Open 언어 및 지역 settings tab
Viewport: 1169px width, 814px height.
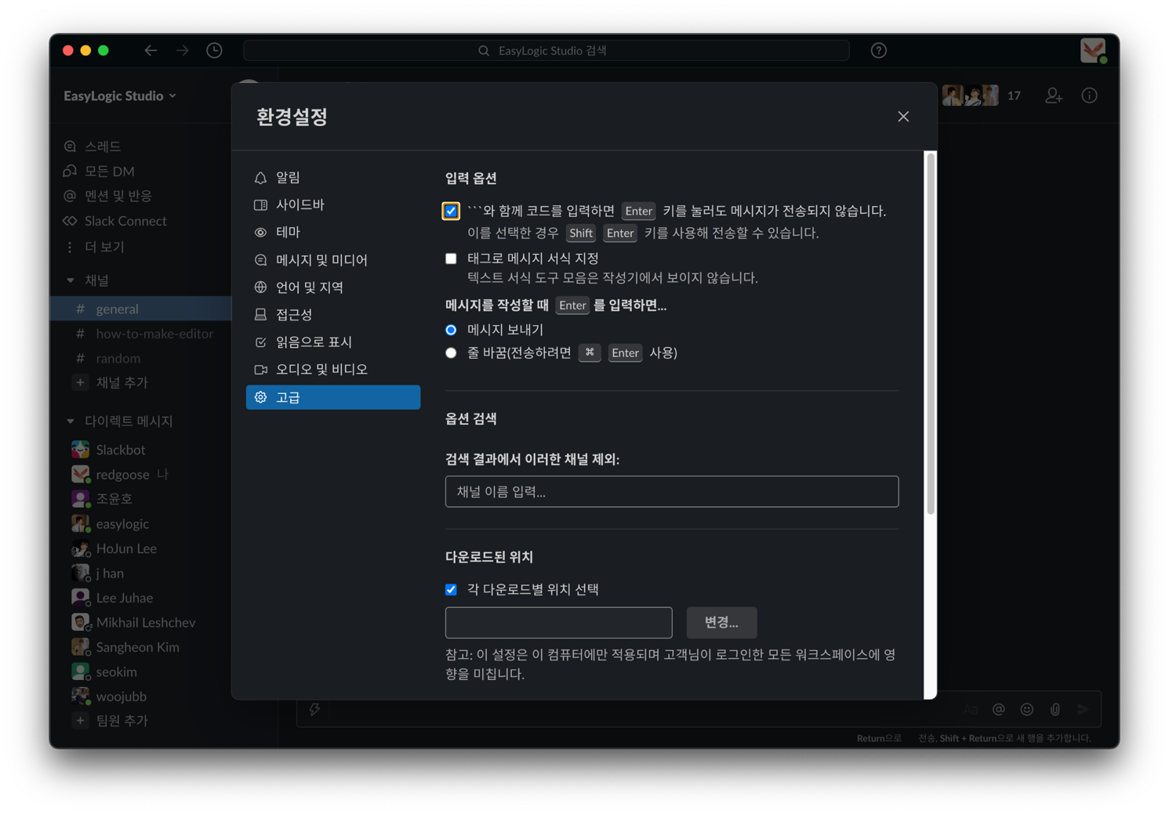point(333,287)
